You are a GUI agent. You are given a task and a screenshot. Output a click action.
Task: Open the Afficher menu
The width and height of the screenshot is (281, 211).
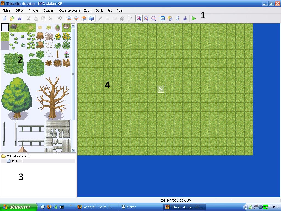pyautogui.click(x=34, y=10)
